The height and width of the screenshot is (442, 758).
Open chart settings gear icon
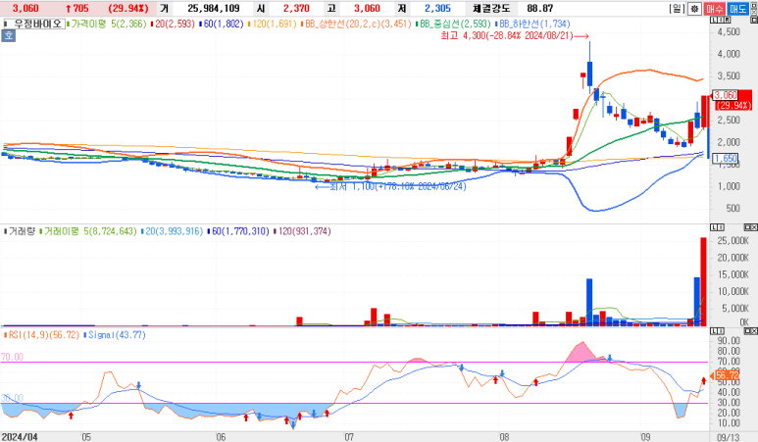point(694,9)
